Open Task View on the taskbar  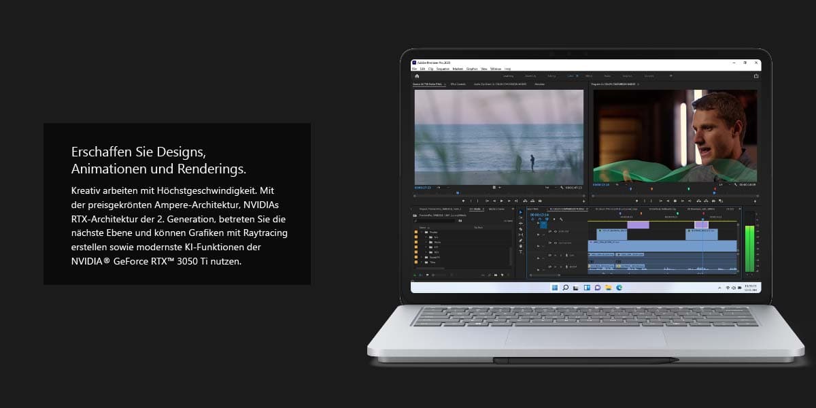(x=576, y=288)
